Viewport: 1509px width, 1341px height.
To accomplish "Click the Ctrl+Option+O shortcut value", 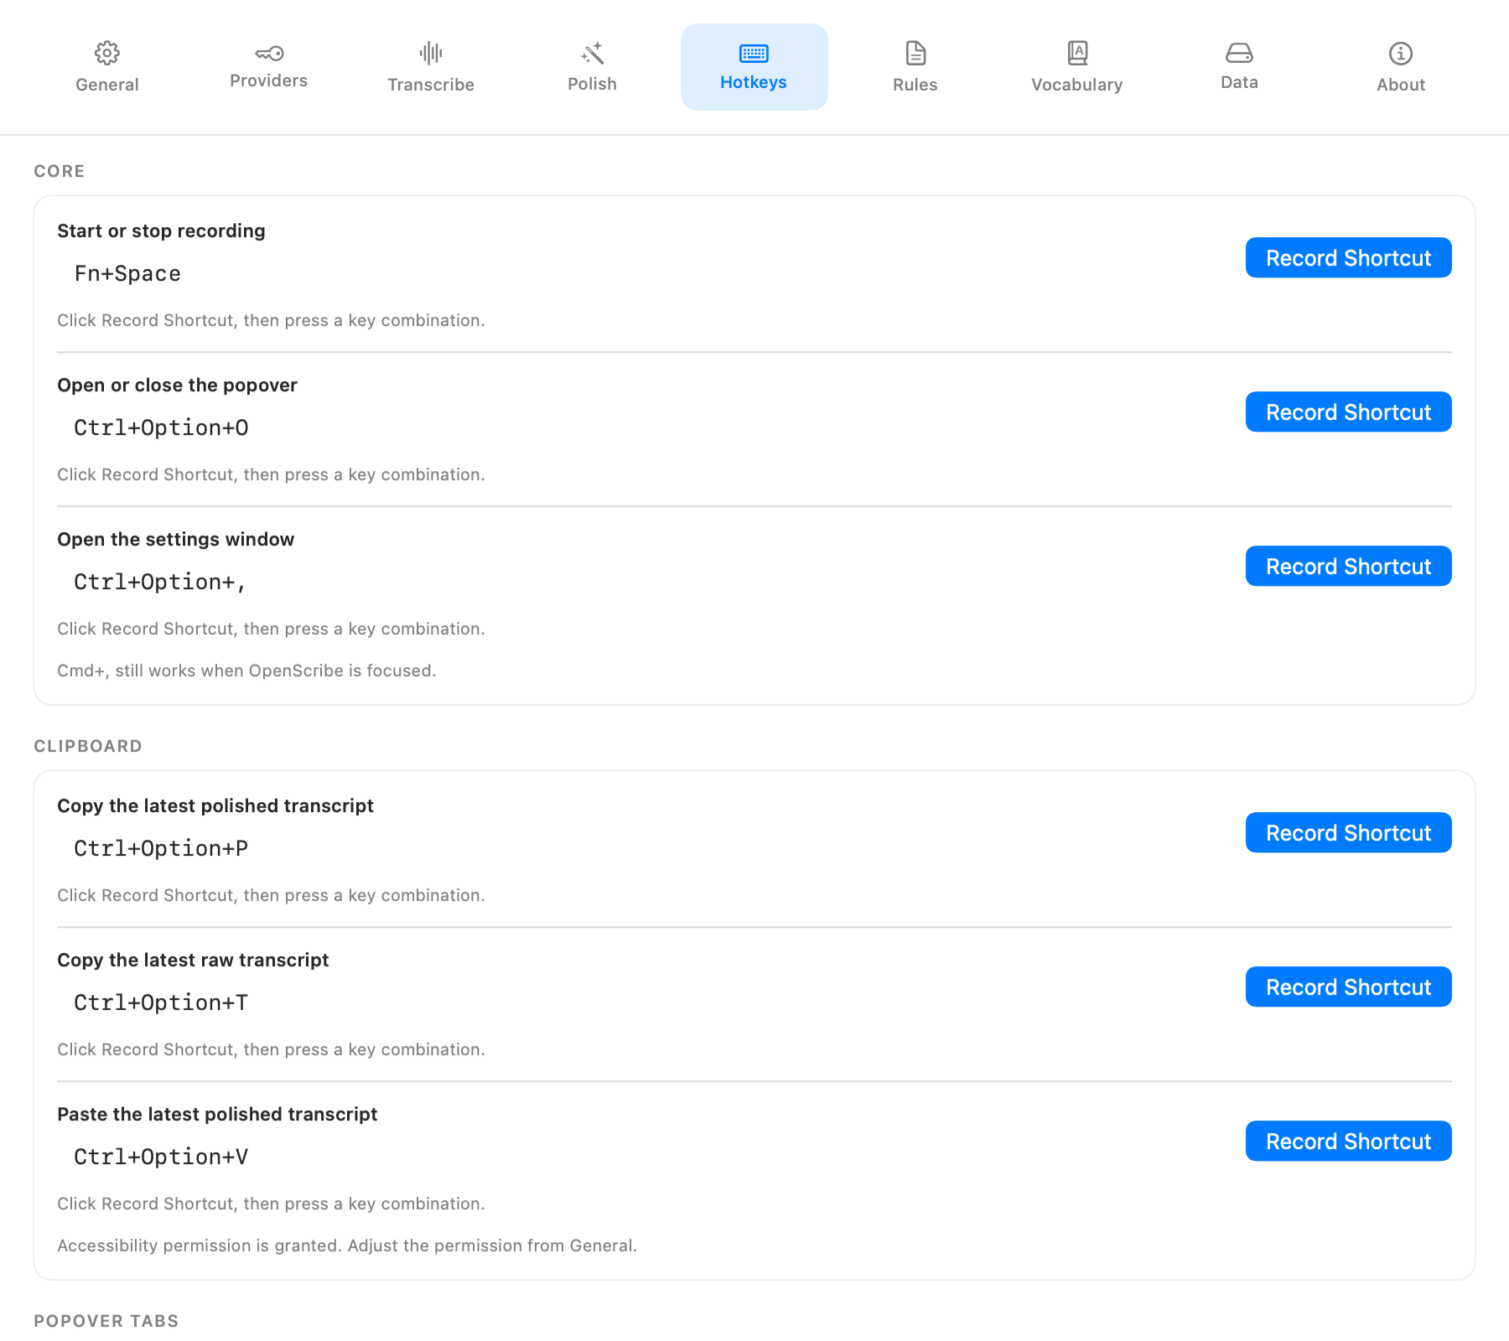I will pyautogui.click(x=161, y=428).
